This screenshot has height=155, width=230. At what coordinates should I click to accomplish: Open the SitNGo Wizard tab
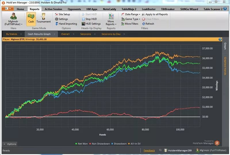189,9
